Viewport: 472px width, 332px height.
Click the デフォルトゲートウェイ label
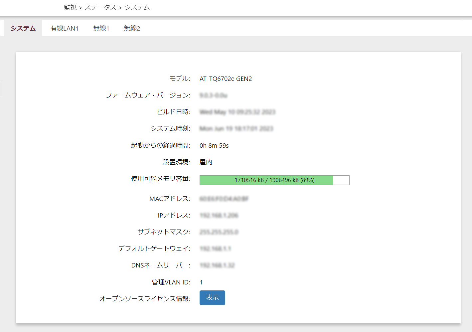point(154,249)
